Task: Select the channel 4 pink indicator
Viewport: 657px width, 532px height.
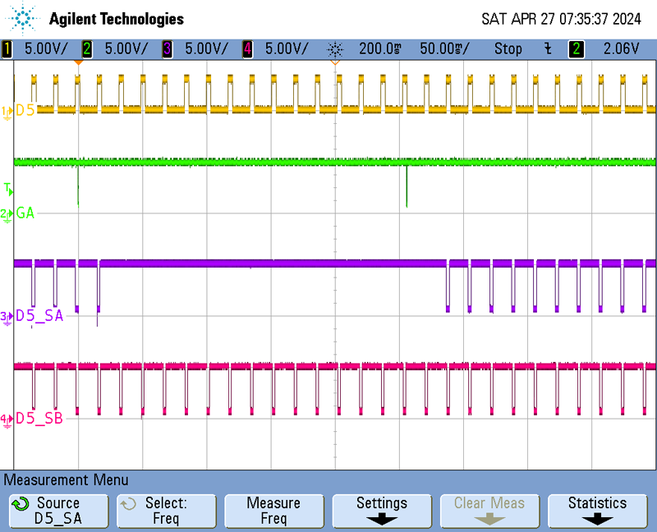Action: (x=247, y=49)
